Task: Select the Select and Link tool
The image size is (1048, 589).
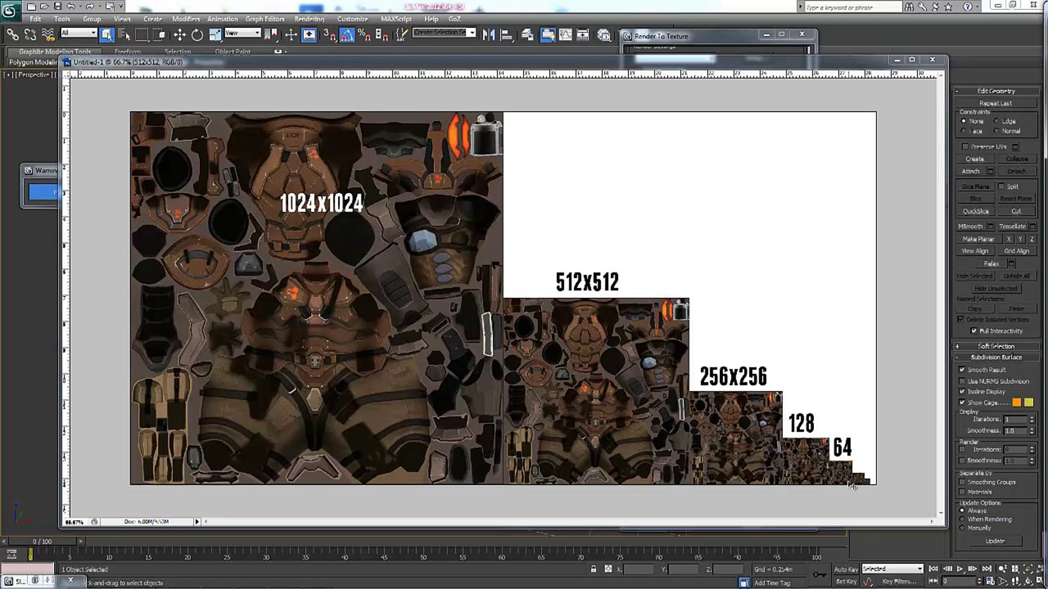Action: tap(12, 34)
